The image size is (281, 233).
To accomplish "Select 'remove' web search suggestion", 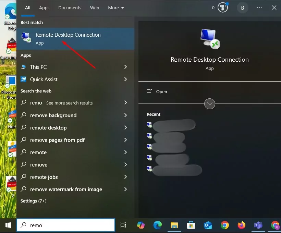I will click(39, 165).
